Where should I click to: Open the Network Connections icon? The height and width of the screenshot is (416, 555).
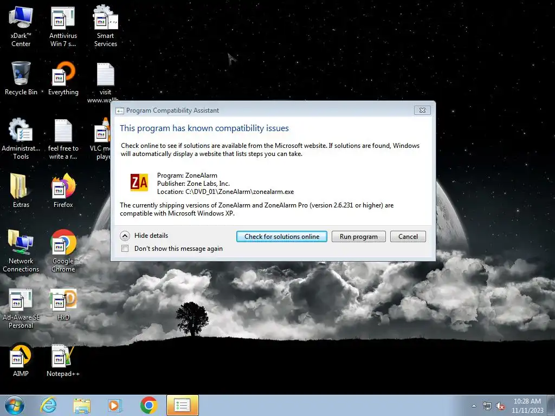pos(21,251)
